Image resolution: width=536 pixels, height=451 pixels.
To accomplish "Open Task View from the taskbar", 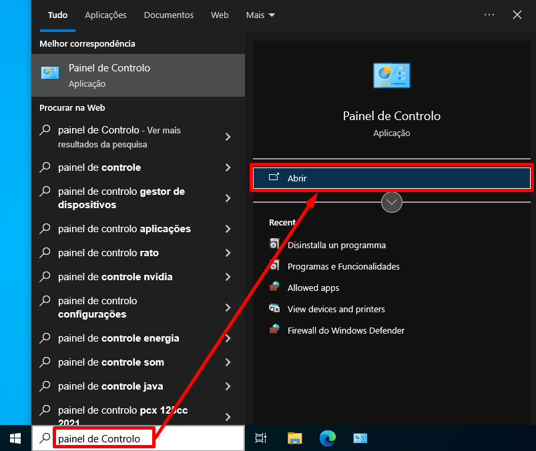I will coord(261,438).
